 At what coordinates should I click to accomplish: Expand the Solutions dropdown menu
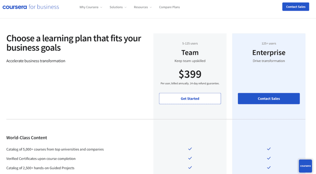(118, 7)
